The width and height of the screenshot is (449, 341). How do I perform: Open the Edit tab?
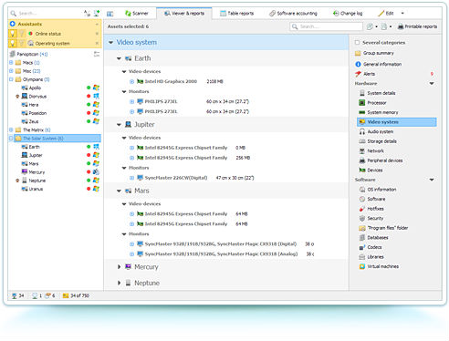pyautogui.click(x=386, y=14)
